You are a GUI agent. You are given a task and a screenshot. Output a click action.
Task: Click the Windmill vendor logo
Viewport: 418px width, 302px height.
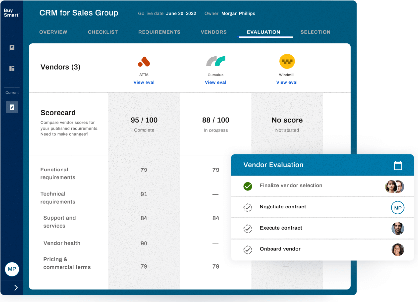point(287,61)
